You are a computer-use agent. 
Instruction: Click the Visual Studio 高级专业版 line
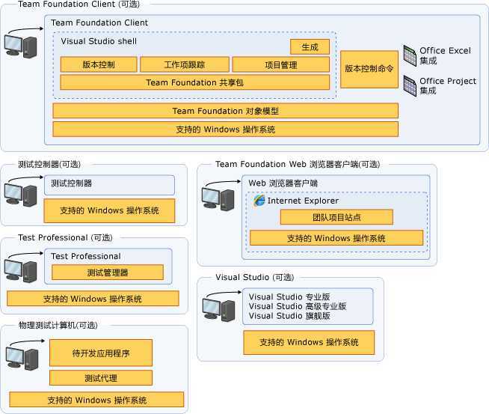(x=298, y=306)
